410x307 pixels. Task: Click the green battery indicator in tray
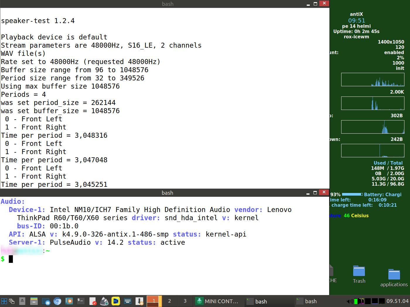point(356,301)
